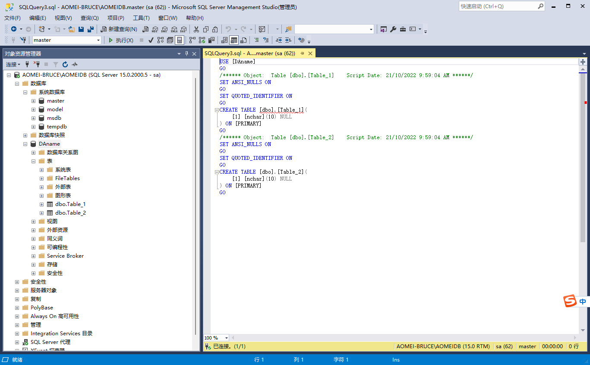This screenshot has width=590, height=365.
Task: Click the Toolbox briefcase icon
Action: (x=403, y=29)
